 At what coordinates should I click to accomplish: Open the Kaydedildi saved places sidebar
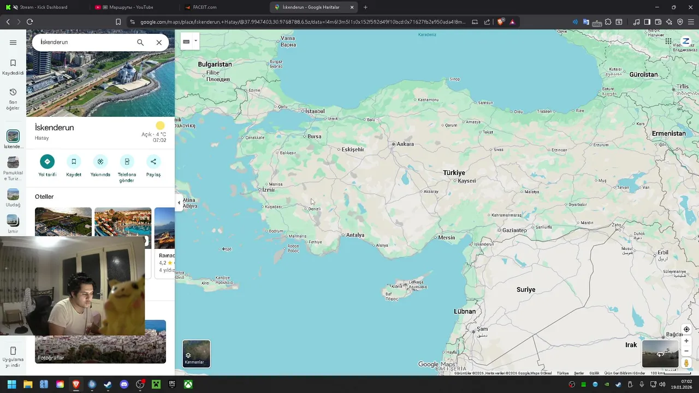tap(13, 67)
